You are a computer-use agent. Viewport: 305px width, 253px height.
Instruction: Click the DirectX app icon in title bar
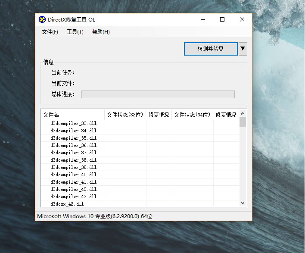tap(42, 19)
